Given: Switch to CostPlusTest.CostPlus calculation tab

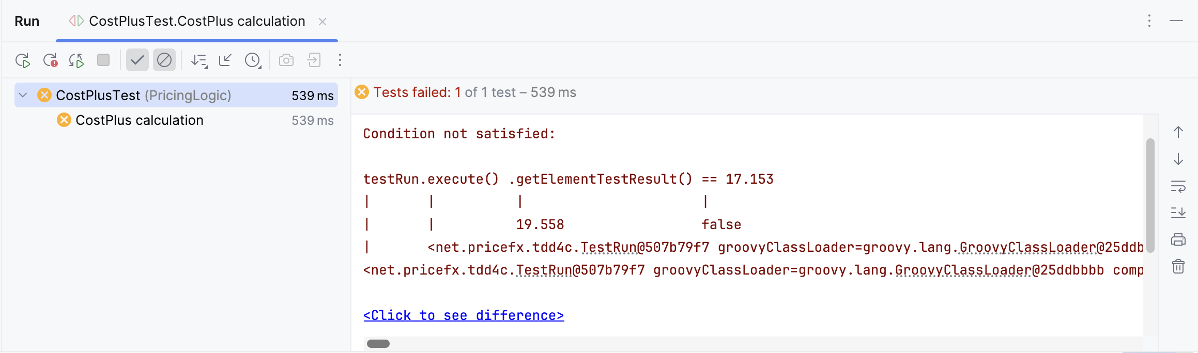Looking at the screenshot, I should point(196,21).
